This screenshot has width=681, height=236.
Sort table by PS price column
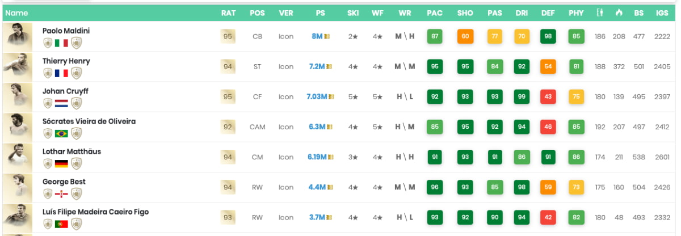click(321, 13)
